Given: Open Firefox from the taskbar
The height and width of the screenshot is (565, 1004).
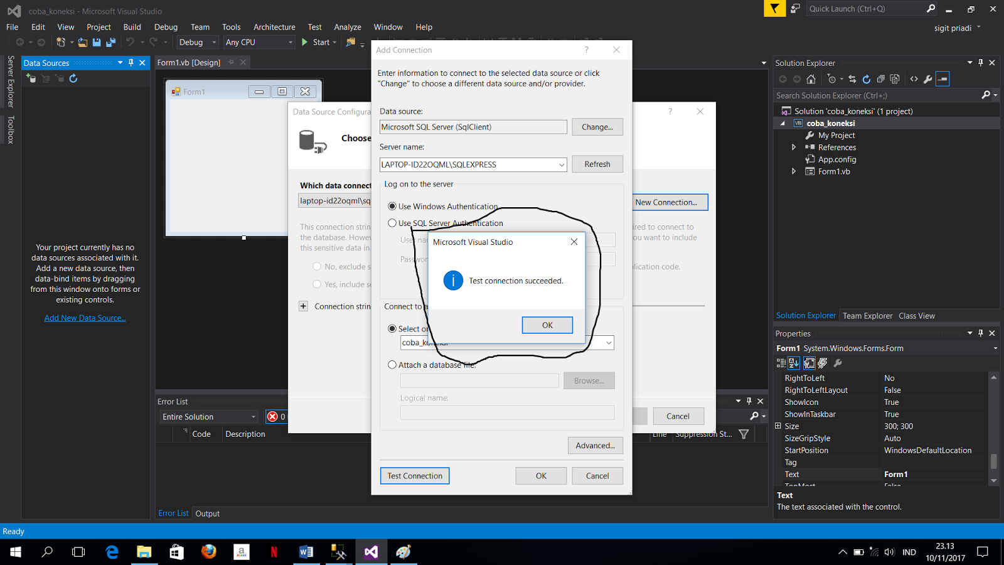Looking at the screenshot, I should coord(209,552).
